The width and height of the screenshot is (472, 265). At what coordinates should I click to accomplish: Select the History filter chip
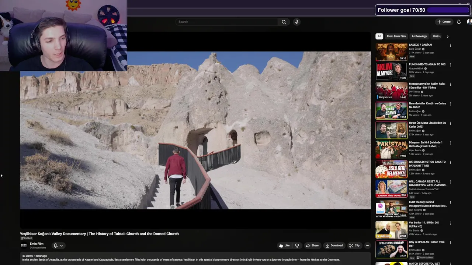click(437, 36)
